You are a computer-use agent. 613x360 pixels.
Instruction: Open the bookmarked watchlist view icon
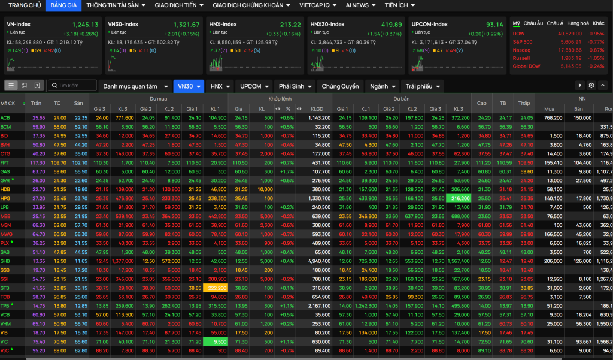tap(37, 86)
